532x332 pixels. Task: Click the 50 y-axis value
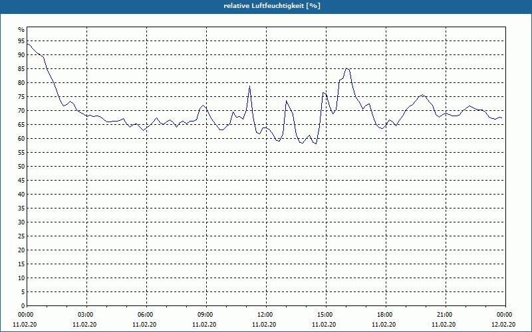tap(21, 167)
